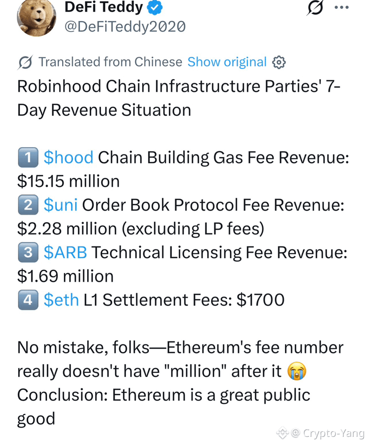Open the $ARB cashtag
Screen dimensions: 368x444
coord(65,252)
